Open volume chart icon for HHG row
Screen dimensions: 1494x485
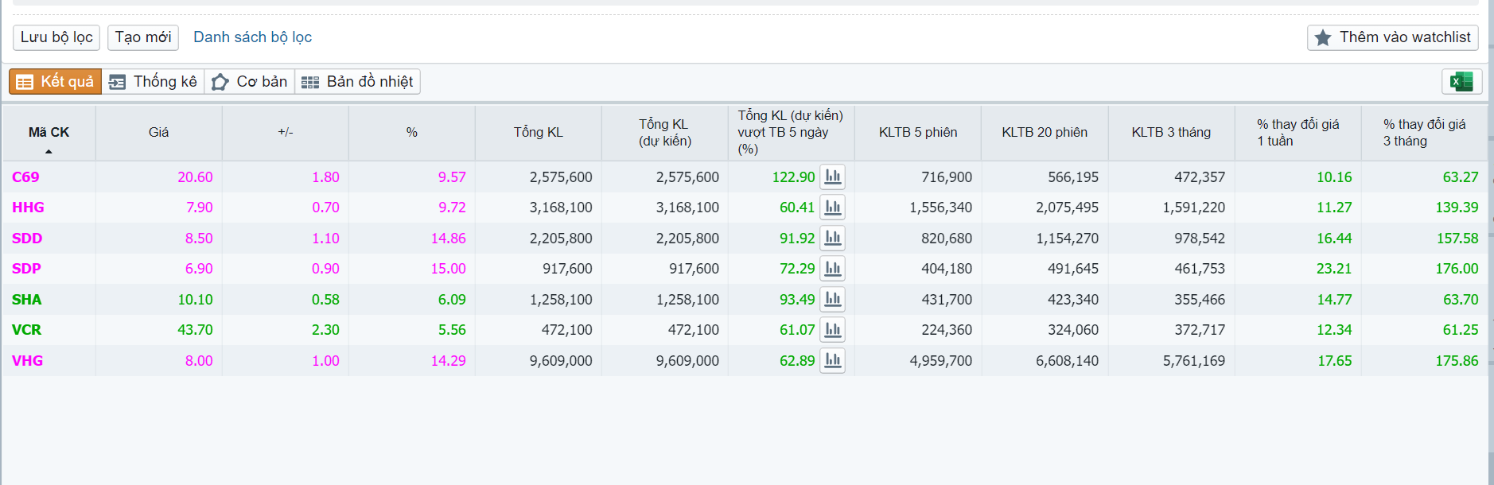(x=832, y=208)
